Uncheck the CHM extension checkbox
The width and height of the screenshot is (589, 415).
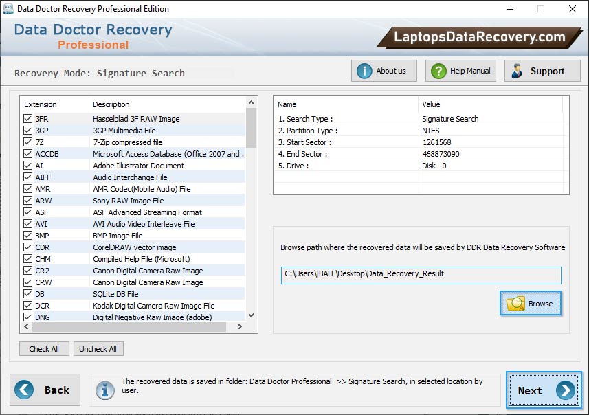coord(27,259)
